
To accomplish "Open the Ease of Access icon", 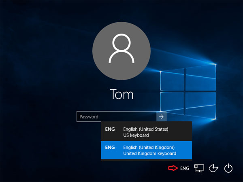I will click(x=214, y=168).
